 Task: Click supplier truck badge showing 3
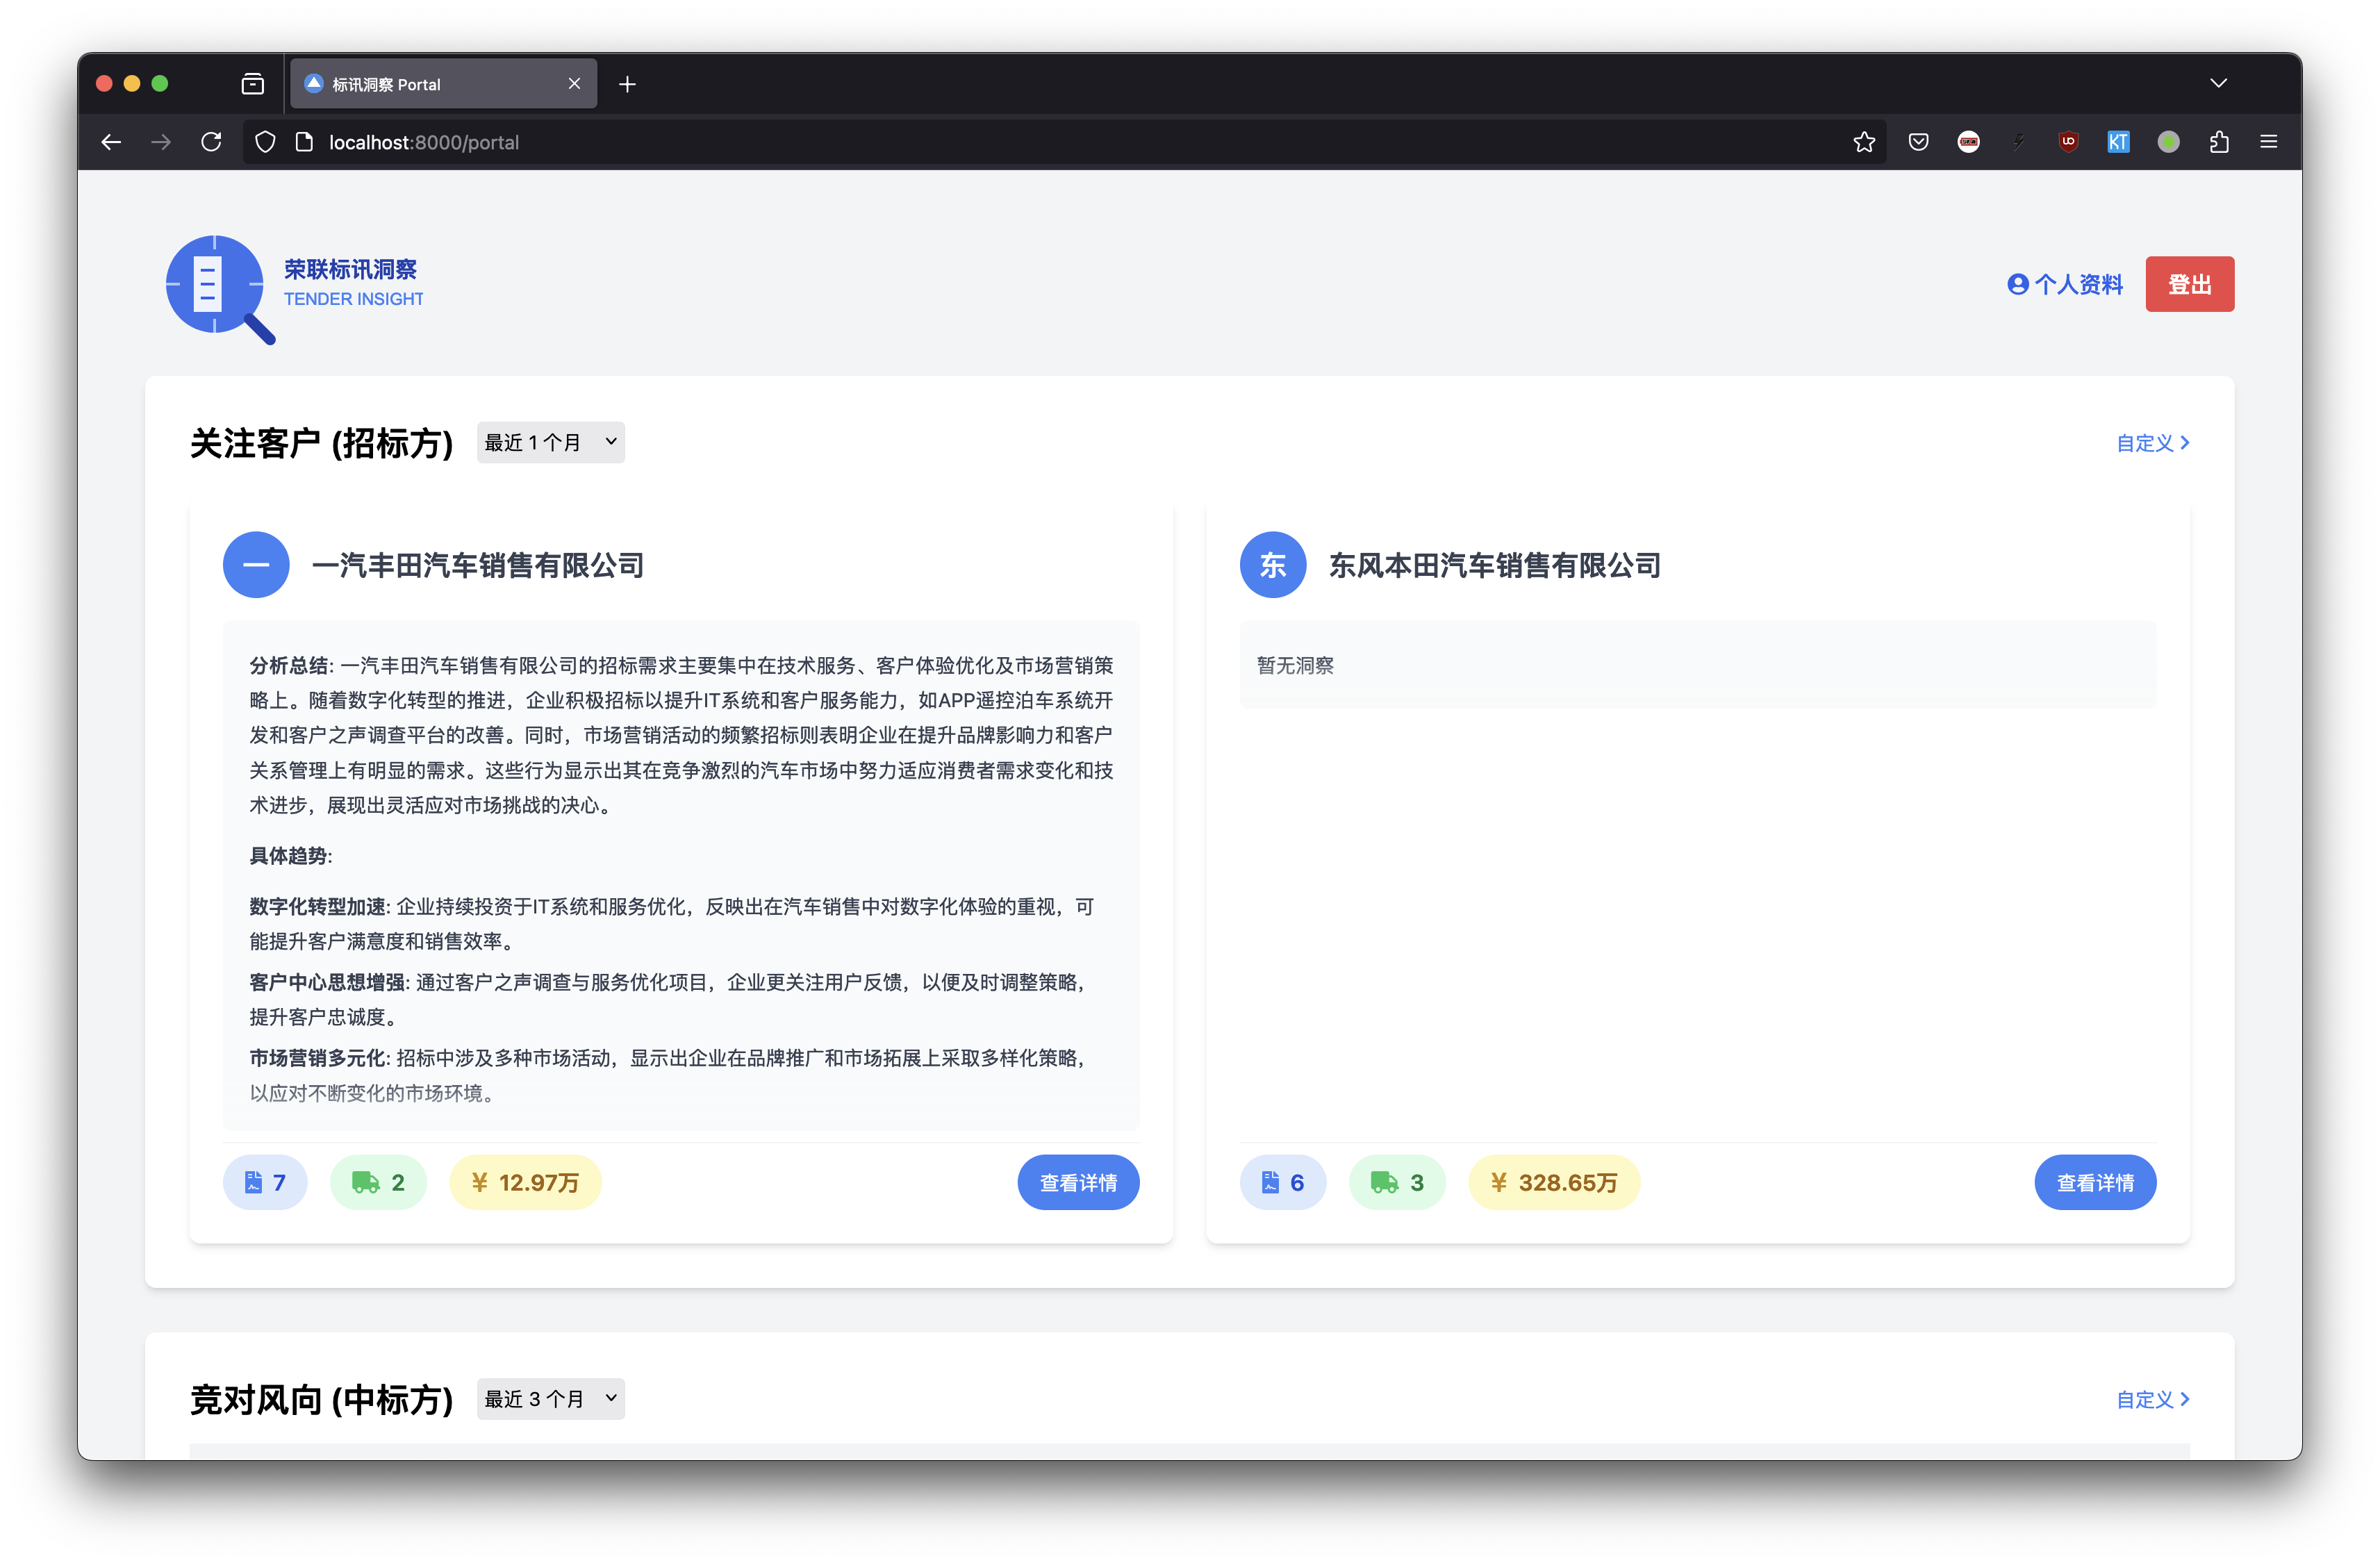pyautogui.click(x=1396, y=1182)
